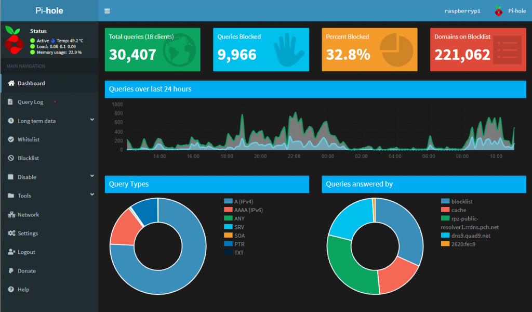The image size is (532, 312).
Task: Toggle the TXT legend swatch
Action: 228,252
